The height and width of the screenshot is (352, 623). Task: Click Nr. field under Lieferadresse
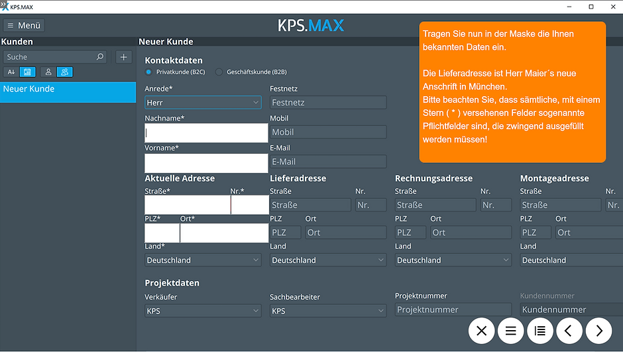click(x=370, y=205)
